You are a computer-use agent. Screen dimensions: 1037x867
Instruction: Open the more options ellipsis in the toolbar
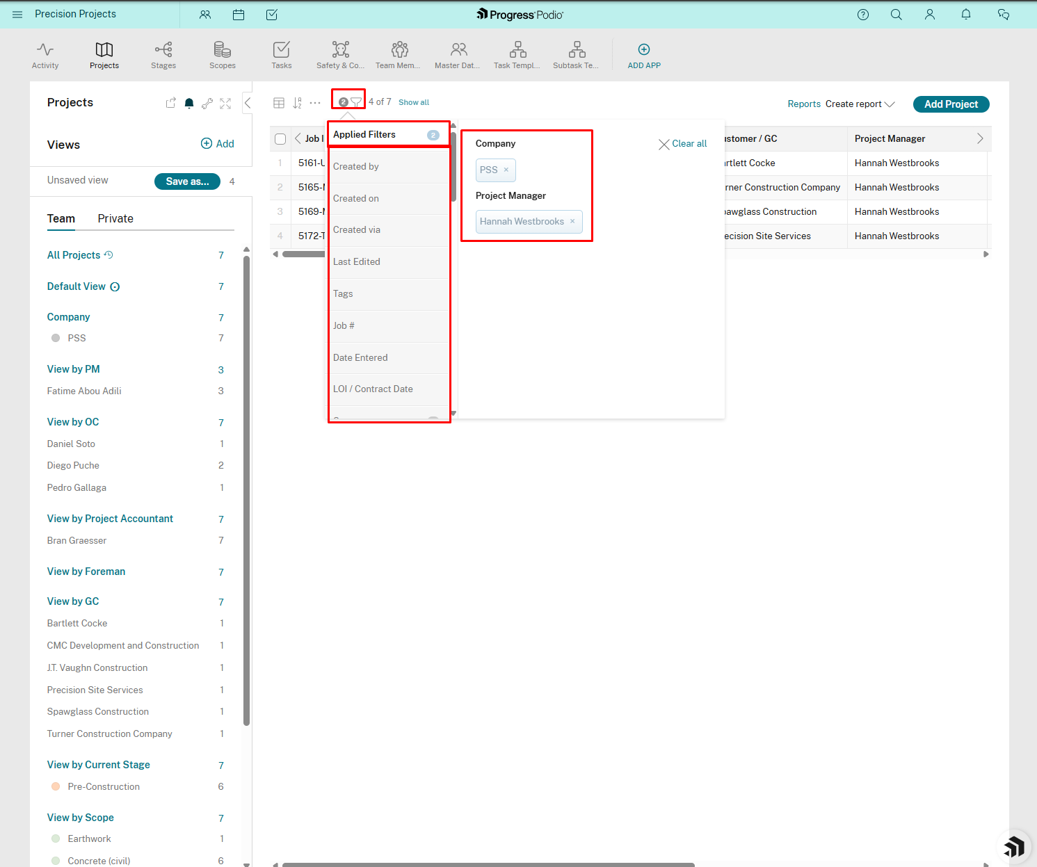[315, 102]
